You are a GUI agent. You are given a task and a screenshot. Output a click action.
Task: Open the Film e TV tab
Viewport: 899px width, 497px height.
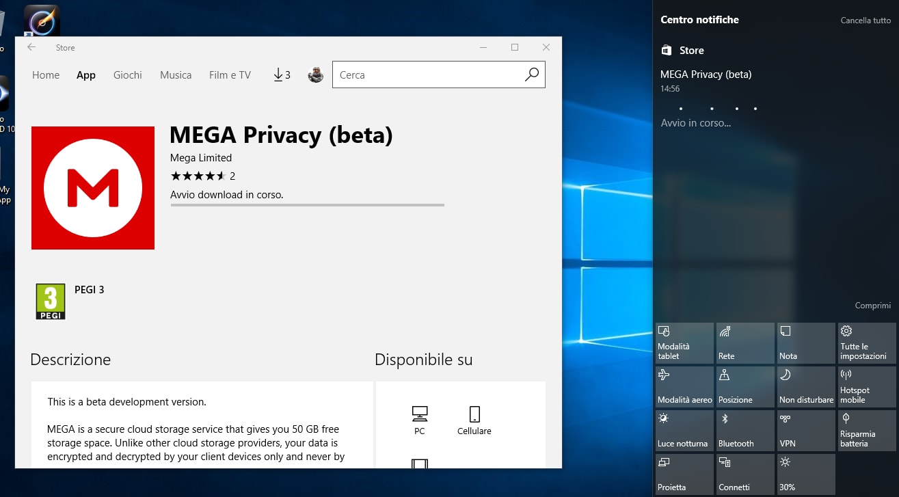point(230,75)
